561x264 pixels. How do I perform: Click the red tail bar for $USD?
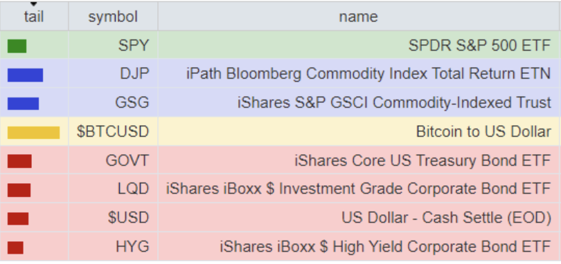click(18, 218)
